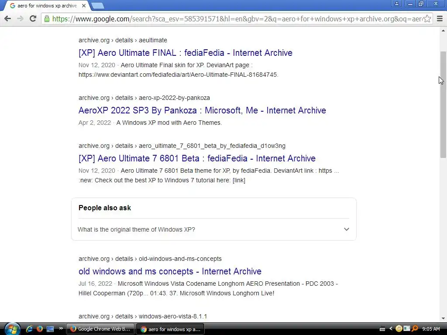Select the aero for windows xp archive tab
This screenshot has width=447, height=335.
click(x=47, y=6)
